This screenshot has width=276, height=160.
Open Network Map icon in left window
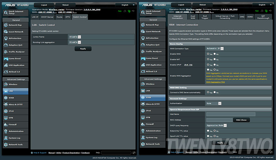6,25
